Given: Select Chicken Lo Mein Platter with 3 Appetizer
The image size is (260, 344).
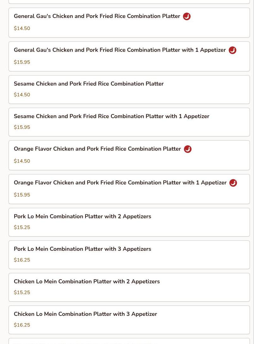Looking at the screenshot, I should tap(85, 314).
